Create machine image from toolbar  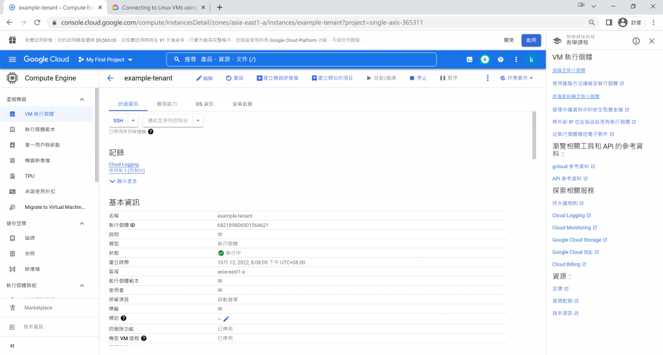click(277, 78)
